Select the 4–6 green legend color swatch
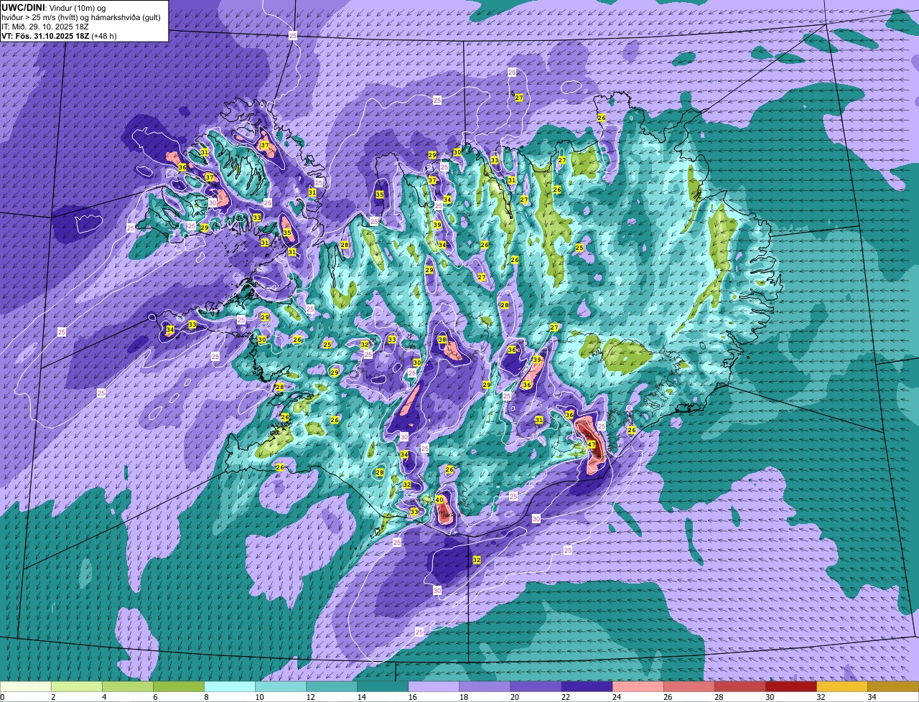Image resolution: width=919 pixels, height=702 pixels. point(128,686)
